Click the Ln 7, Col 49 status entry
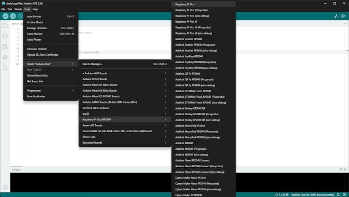This screenshot has height=197, width=349. point(282,195)
